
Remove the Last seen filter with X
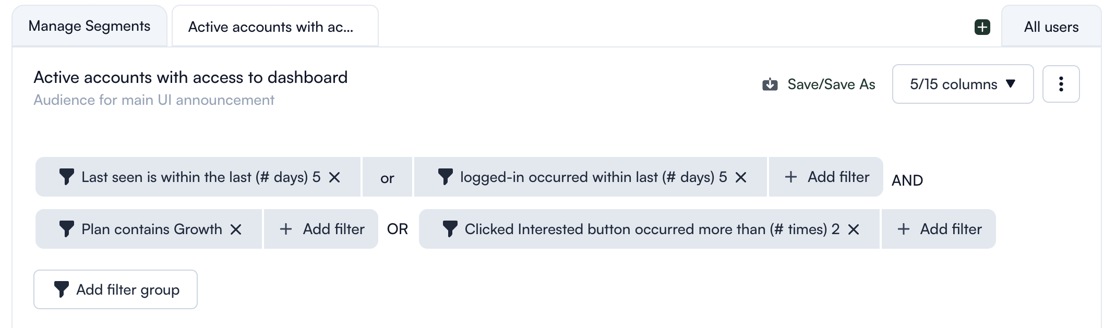pos(334,177)
